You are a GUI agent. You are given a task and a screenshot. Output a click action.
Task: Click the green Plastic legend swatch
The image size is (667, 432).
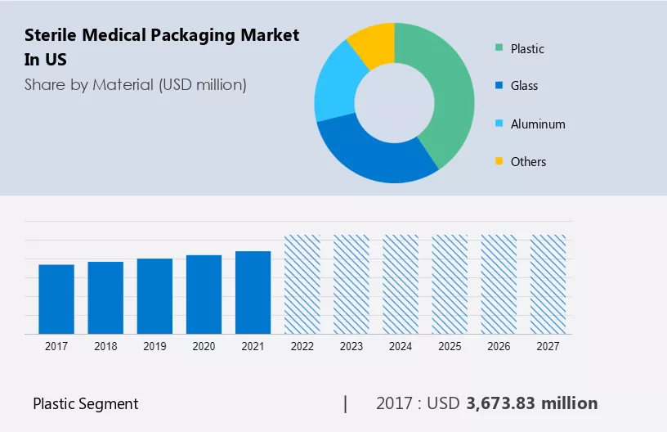click(499, 47)
